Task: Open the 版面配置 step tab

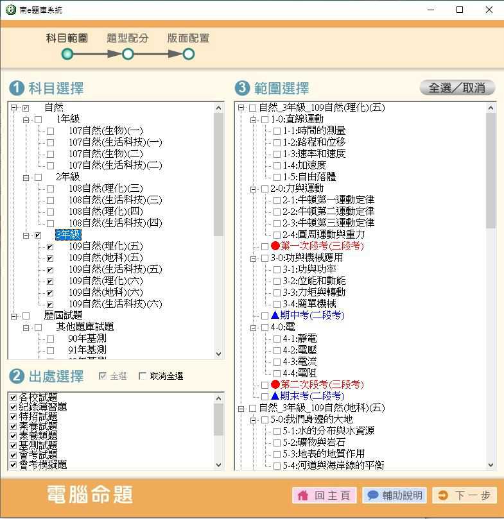Action: point(188,38)
